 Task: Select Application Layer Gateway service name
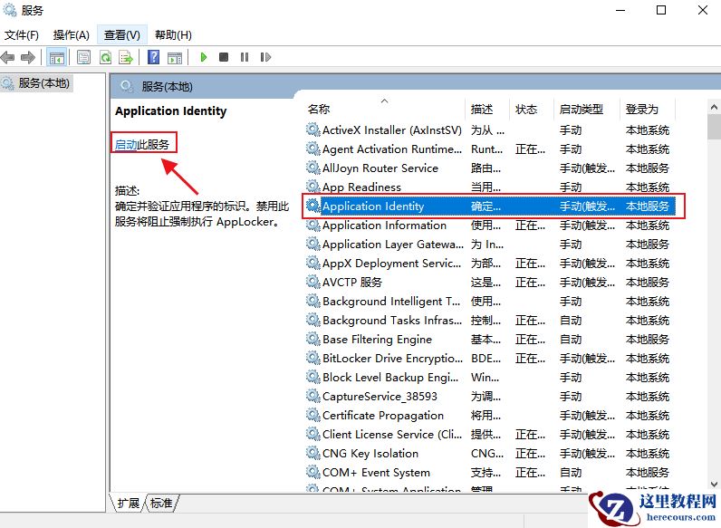393,245
